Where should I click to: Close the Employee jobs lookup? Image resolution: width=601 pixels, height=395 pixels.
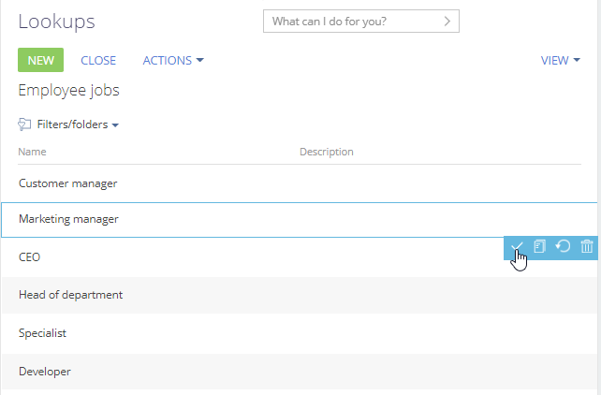(98, 60)
